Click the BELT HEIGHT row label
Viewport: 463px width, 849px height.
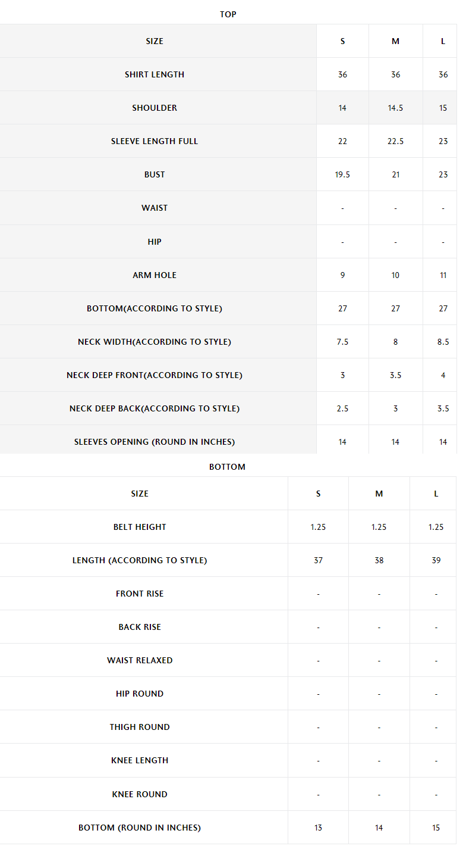(x=140, y=527)
